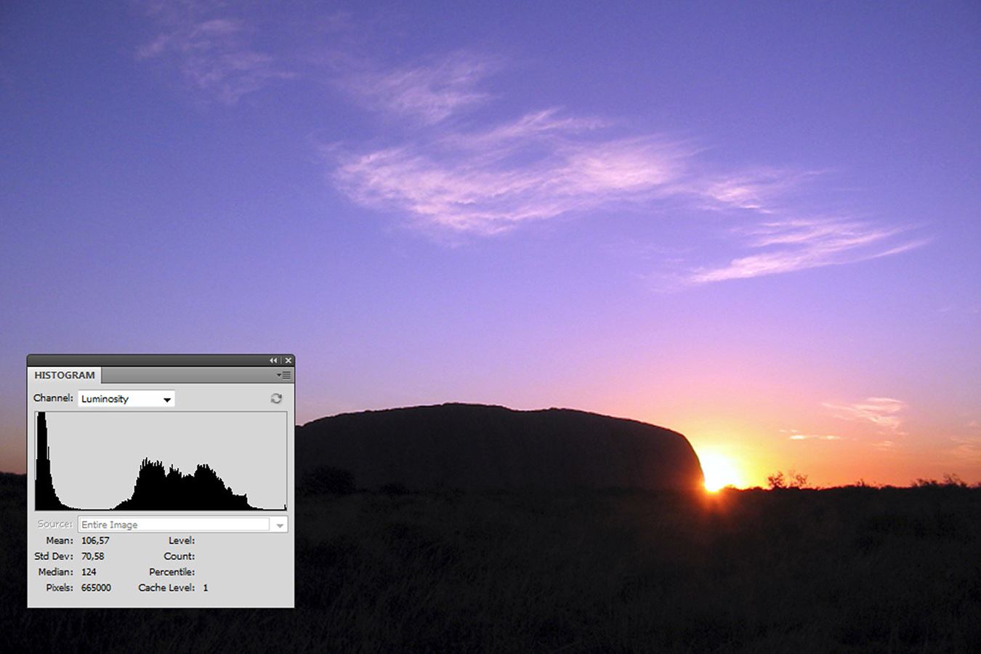
Task: Open the Histogram panel options menu
Action: 283,376
